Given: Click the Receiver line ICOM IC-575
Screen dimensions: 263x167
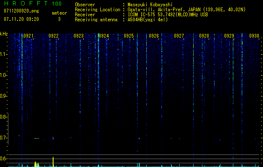Looking at the screenshot, I should pyautogui.click(x=142, y=15).
